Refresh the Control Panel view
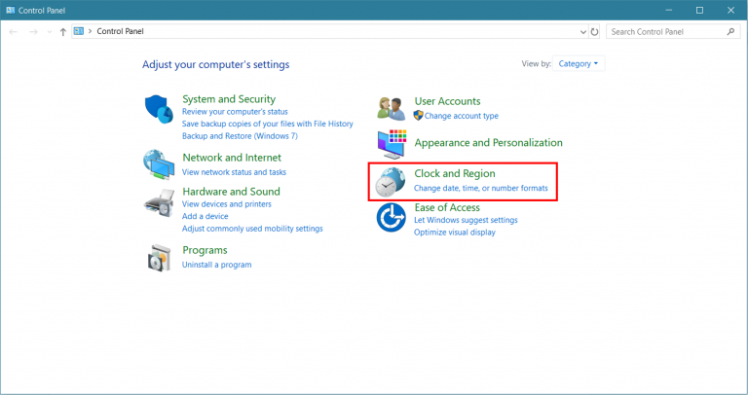Image resolution: width=748 pixels, height=395 pixels. 595,31
